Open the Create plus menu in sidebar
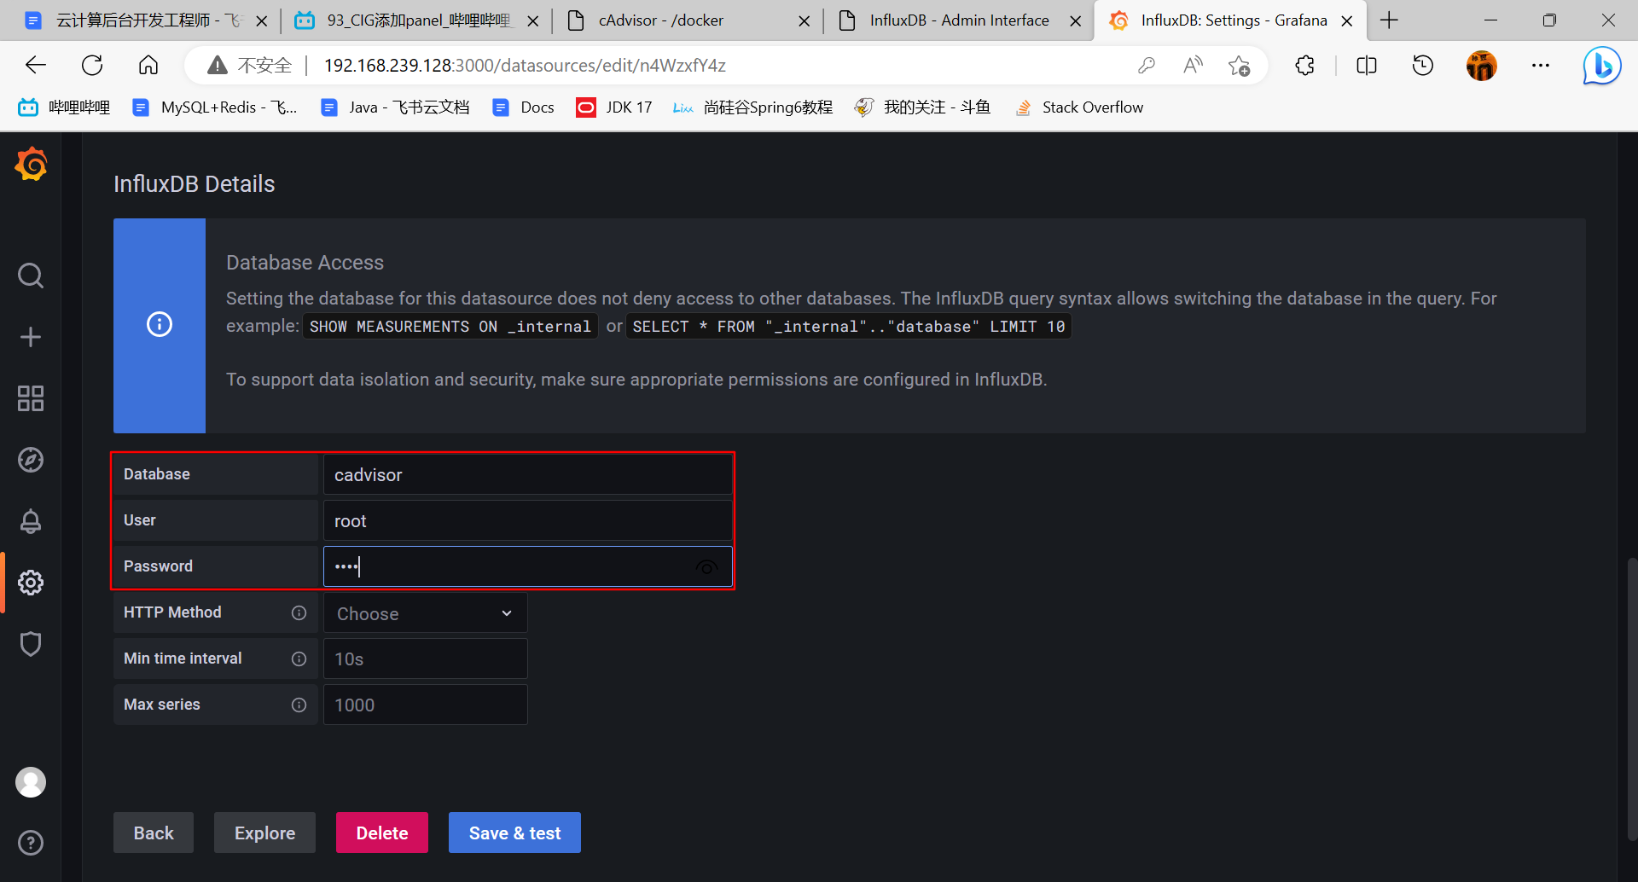The width and height of the screenshot is (1638, 882). 31,337
